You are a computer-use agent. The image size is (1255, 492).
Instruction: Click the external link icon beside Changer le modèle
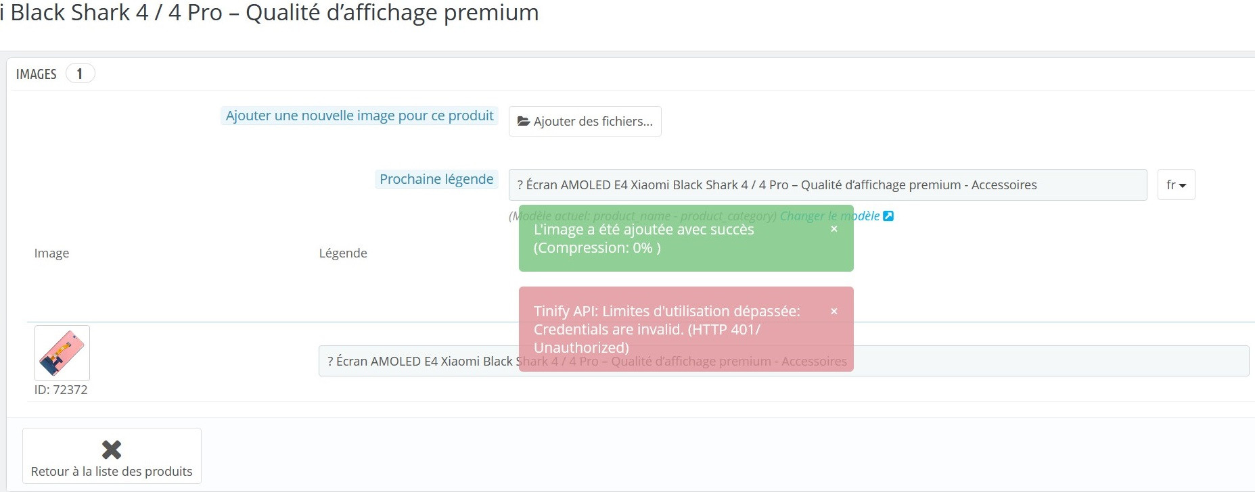coord(888,216)
